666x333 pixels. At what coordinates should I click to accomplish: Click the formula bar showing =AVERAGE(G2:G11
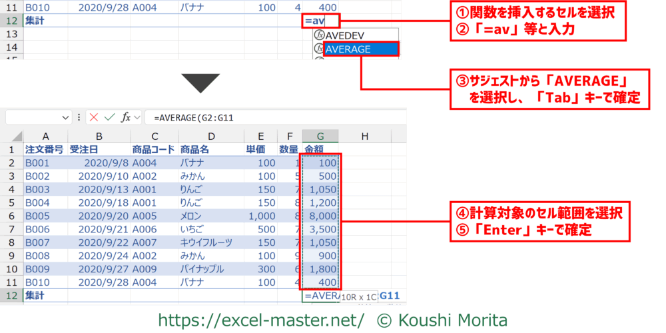pyautogui.click(x=266, y=117)
